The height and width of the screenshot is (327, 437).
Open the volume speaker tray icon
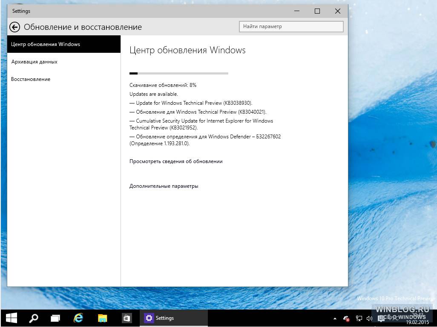(x=369, y=318)
